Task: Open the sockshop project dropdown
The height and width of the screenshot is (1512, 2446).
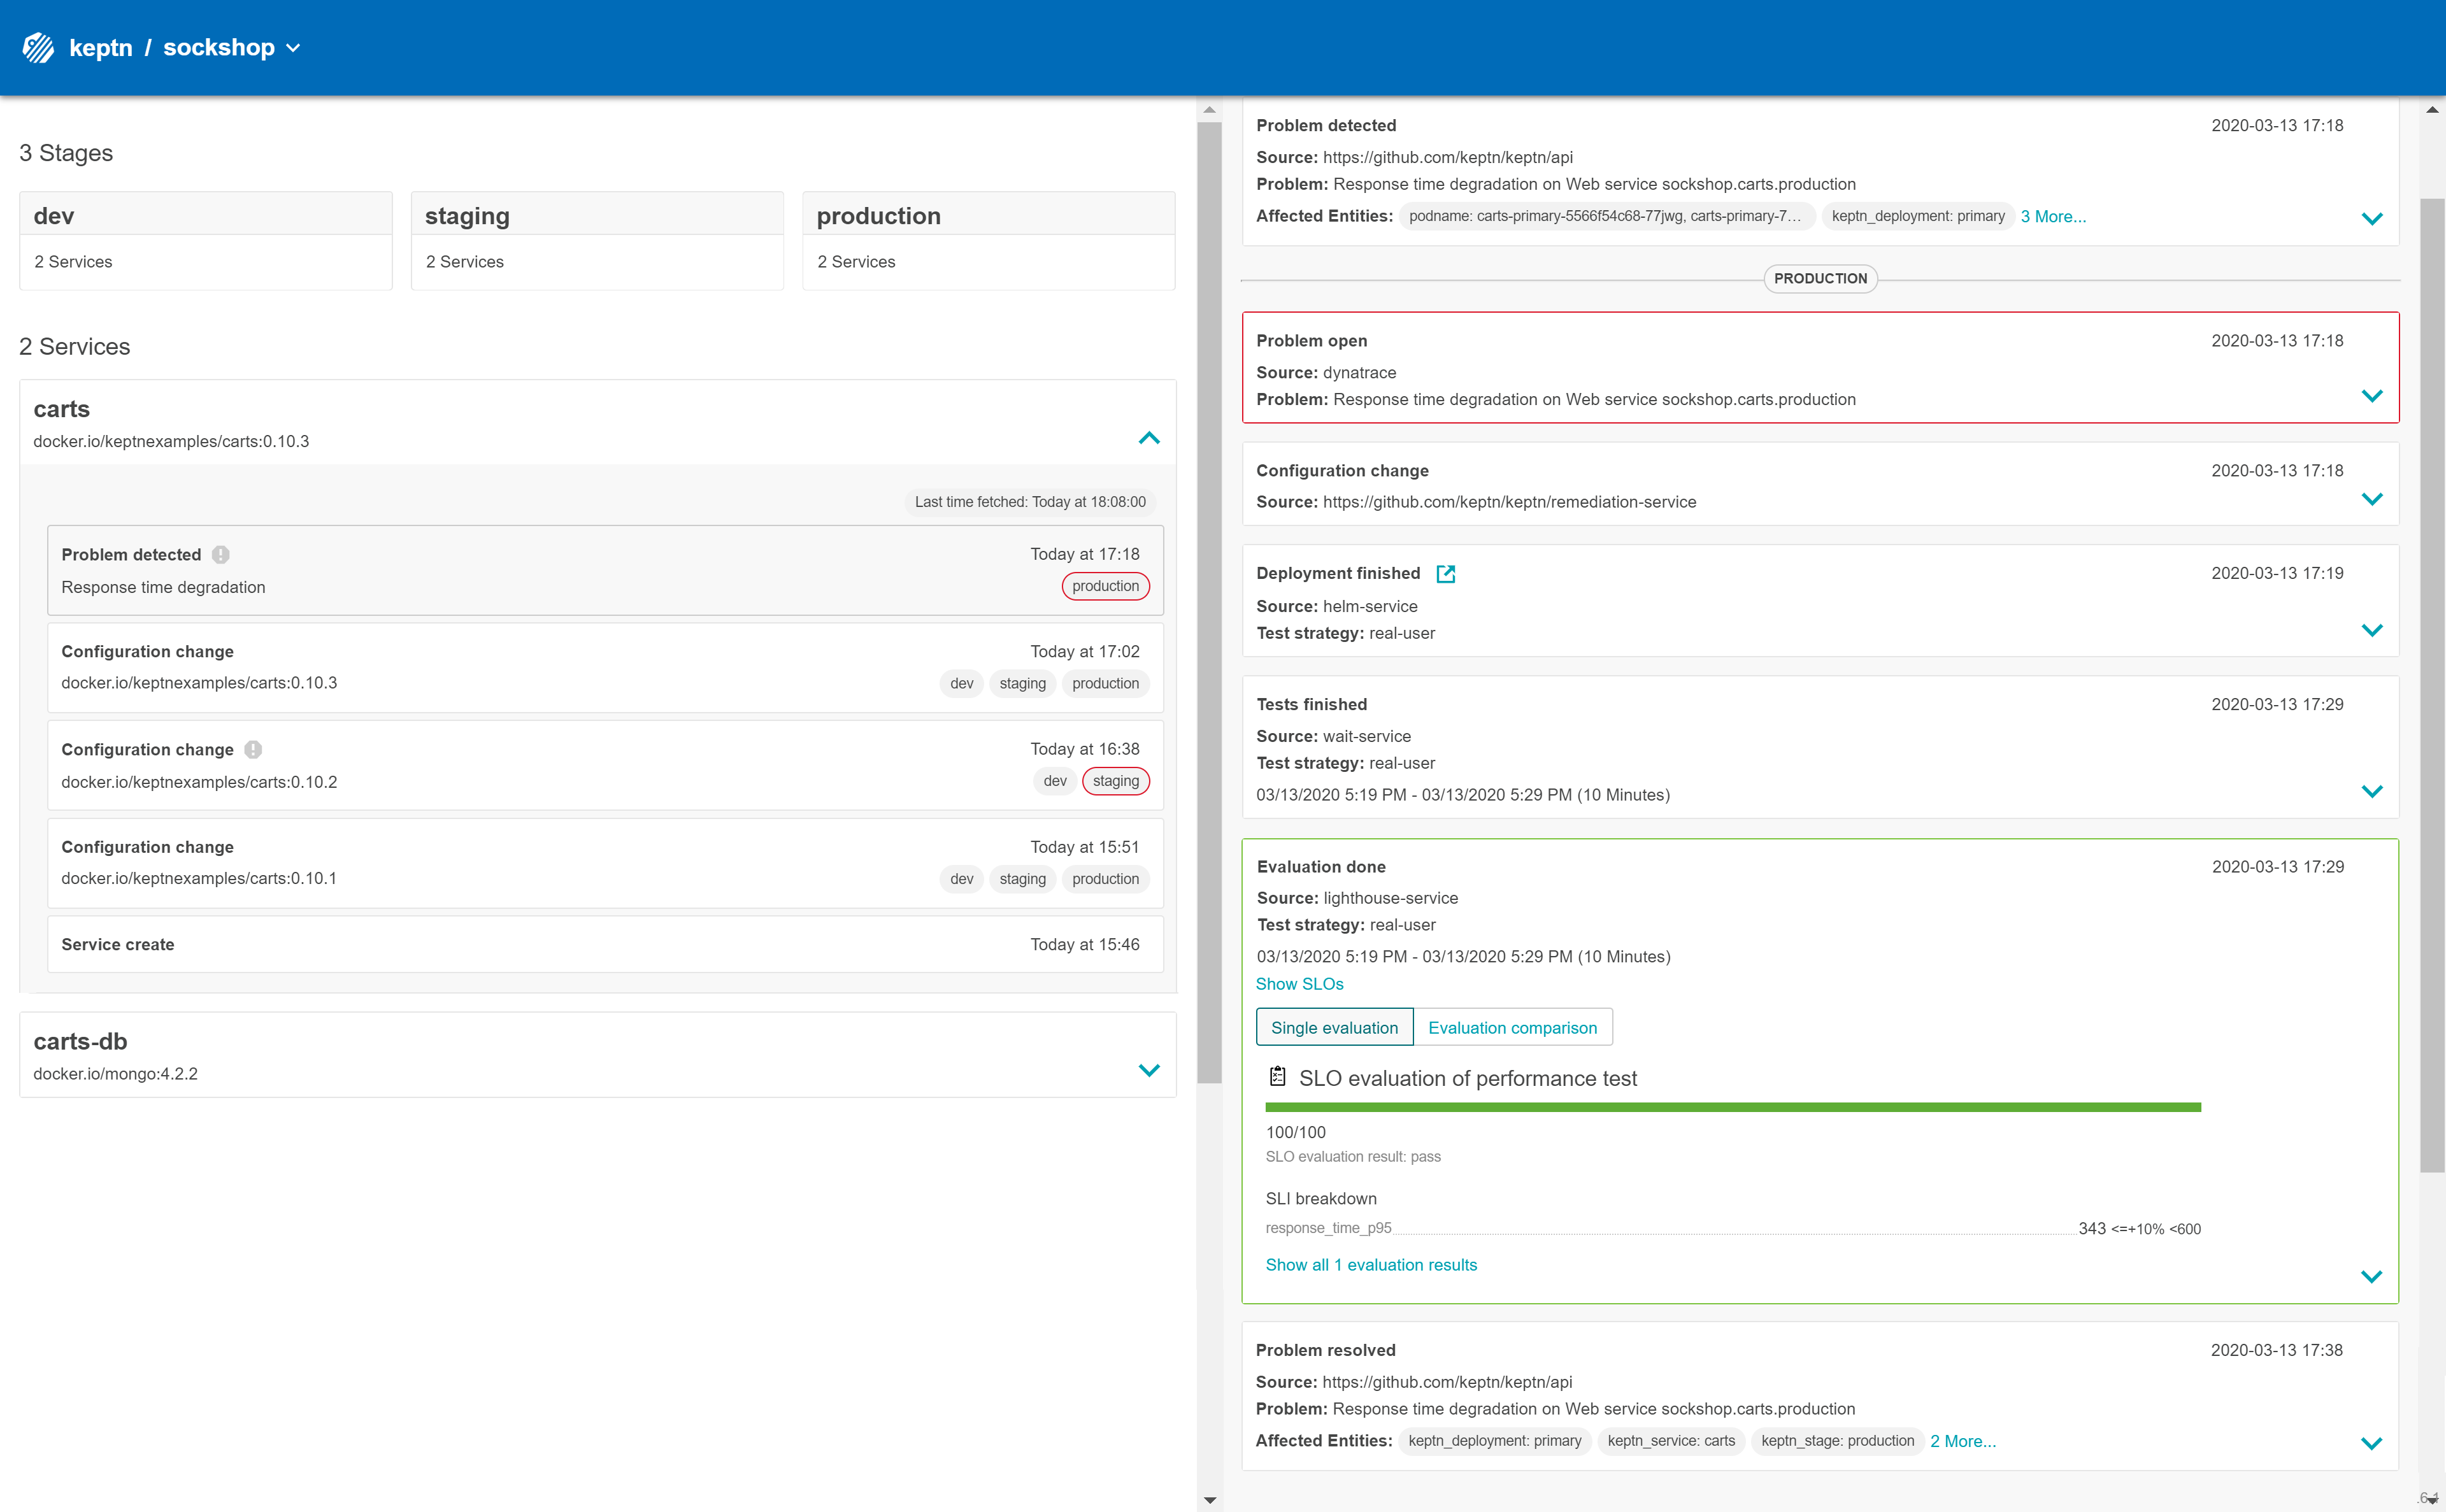Action: click(x=232, y=47)
